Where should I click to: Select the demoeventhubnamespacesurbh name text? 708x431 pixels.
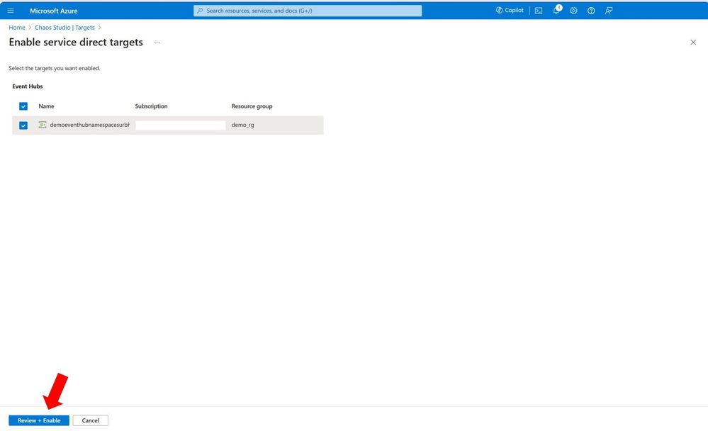89,125
